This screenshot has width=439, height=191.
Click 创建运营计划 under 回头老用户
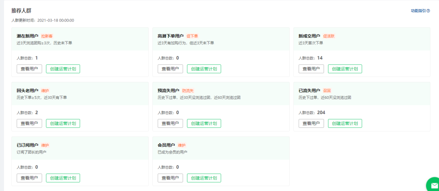[x=63, y=123]
